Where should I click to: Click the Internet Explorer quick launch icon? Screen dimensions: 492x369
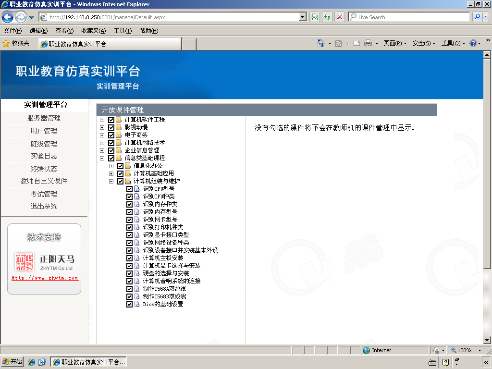click(31, 362)
